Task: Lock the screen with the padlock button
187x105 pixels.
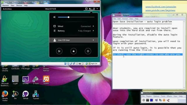Action: click(x=74, y=51)
